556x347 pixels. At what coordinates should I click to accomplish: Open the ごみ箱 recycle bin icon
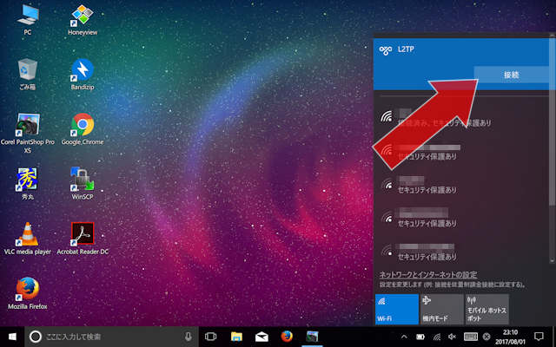[x=27, y=74]
